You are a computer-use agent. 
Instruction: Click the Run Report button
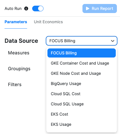[x=100, y=8]
